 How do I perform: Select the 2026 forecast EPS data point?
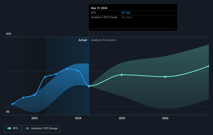tap(165, 77)
